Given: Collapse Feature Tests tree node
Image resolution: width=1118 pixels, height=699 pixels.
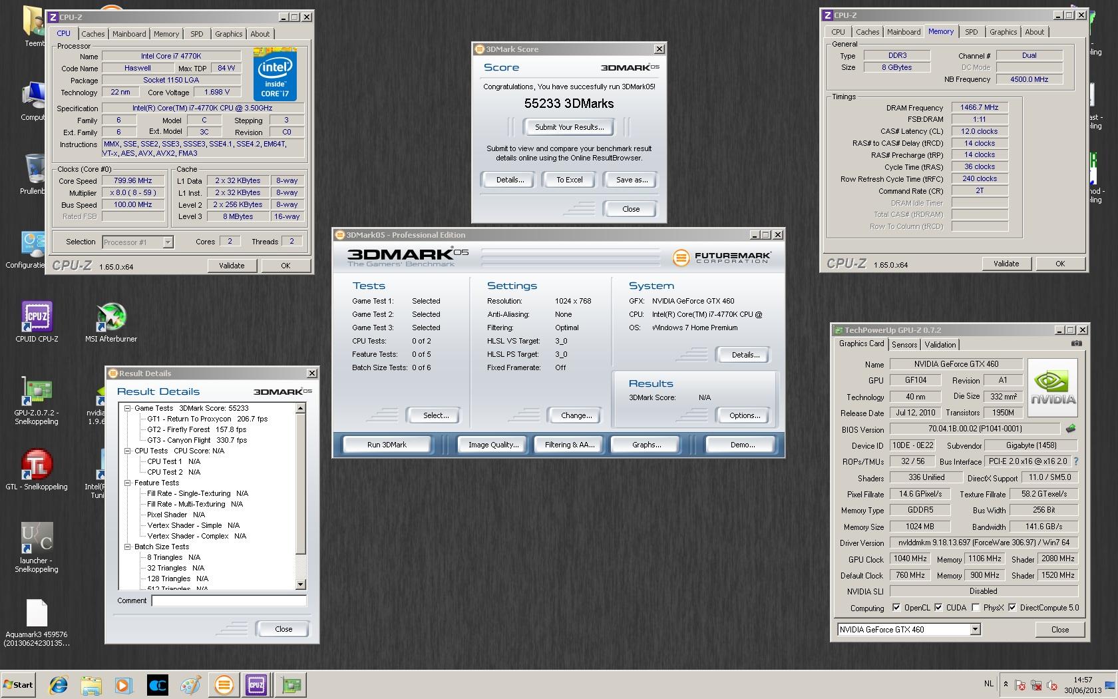Looking at the screenshot, I should pyautogui.click(x=127, y=483).
